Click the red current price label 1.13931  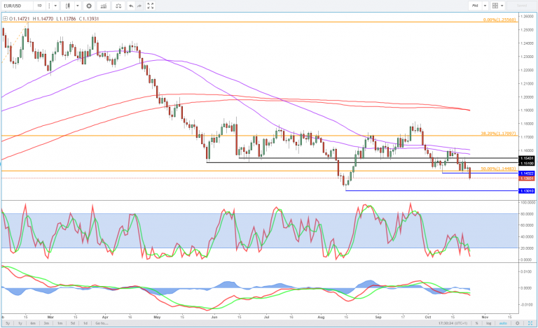pos(527,178)
